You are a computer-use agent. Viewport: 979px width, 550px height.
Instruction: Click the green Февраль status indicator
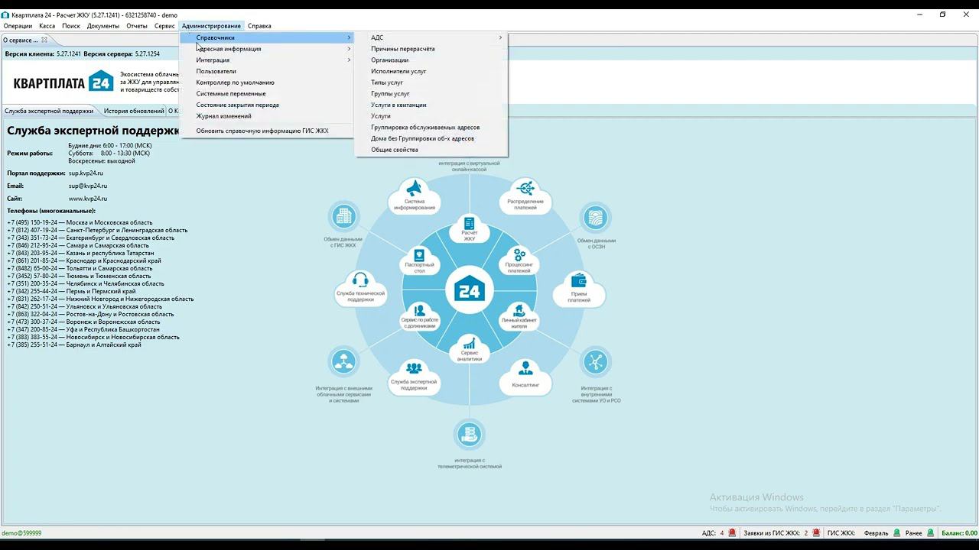[896, 533]
